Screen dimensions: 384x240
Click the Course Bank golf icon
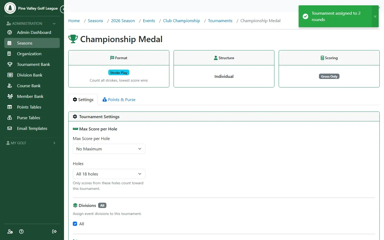tap(10, 86)
